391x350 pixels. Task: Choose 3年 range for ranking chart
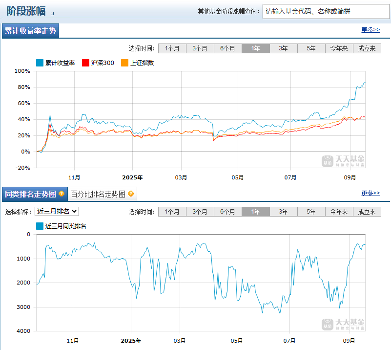[x=284, y=212]
